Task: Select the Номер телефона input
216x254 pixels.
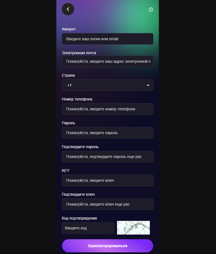Action: click(107, 109)
